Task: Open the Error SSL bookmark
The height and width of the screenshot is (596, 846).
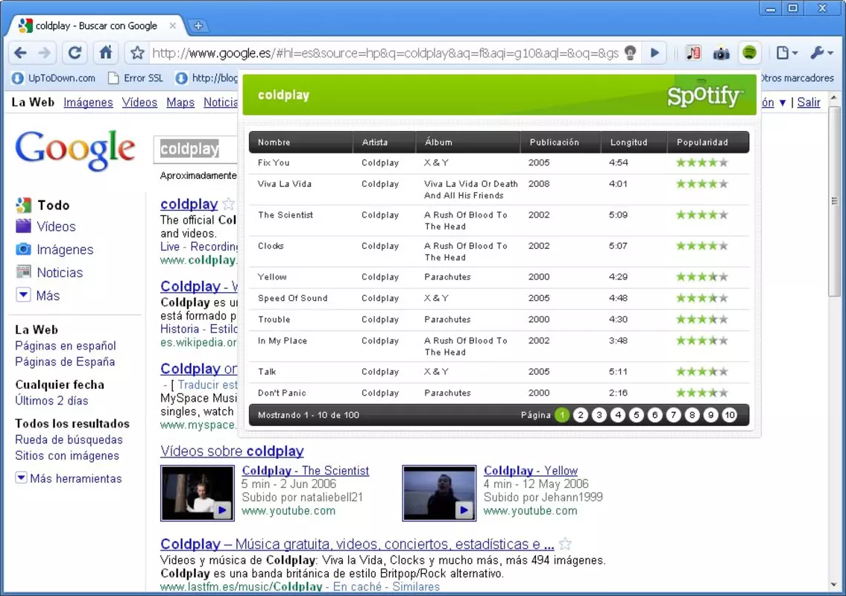Action: click(x=136, y=78)
